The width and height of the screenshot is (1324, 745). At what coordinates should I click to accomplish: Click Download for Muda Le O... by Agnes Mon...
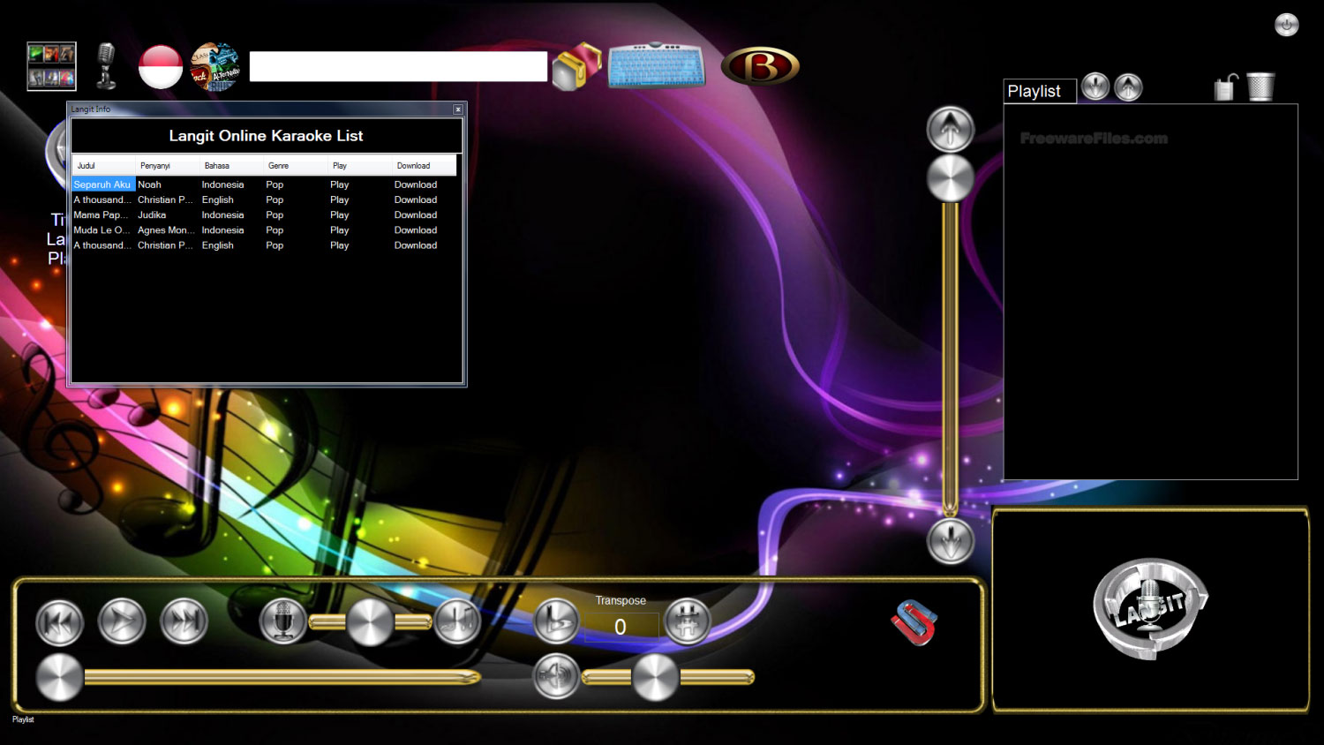click(x=416, y=230)
